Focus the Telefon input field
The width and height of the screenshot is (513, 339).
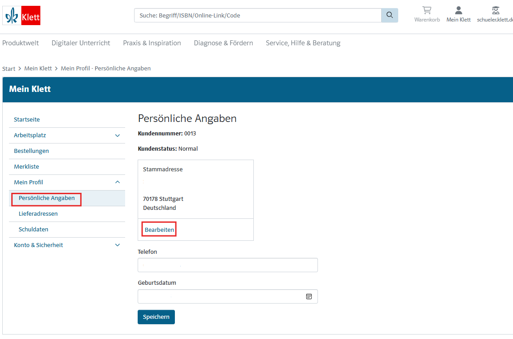(228, 265)
